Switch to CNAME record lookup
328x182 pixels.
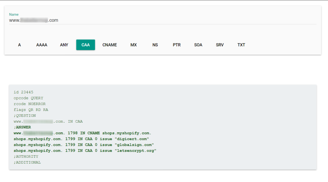point(110,45)
